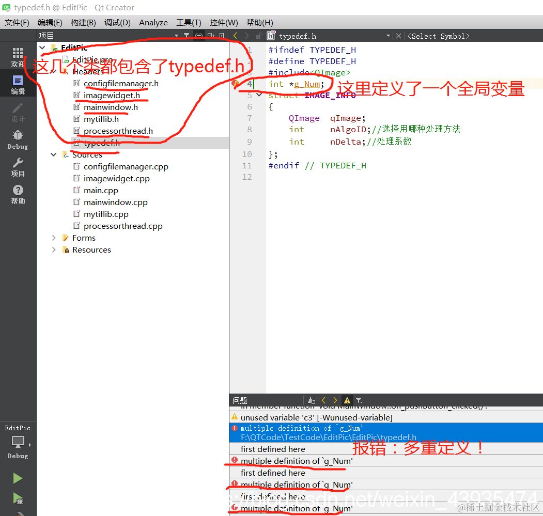
Task: Toggle synchronize with editor link icon
Action: tap(199, 36)
